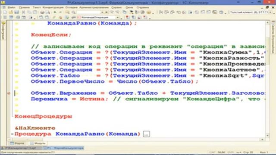Open the Справка menu
Viewport: 276px width, 155px height.
pos(143,7)
